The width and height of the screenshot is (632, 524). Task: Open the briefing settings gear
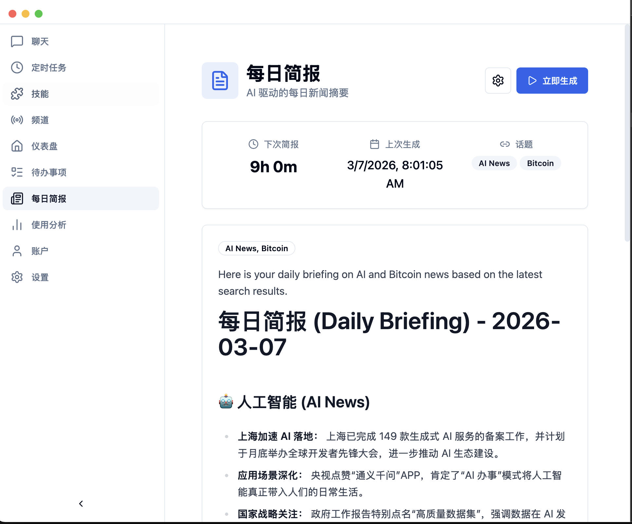[x=498, y=80]
